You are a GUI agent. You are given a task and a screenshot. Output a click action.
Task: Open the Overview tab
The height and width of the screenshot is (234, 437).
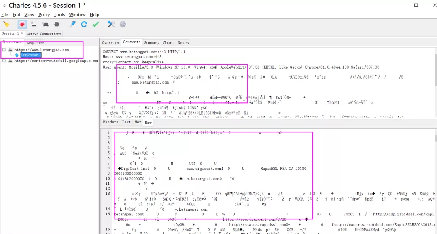tap(110, 42)
